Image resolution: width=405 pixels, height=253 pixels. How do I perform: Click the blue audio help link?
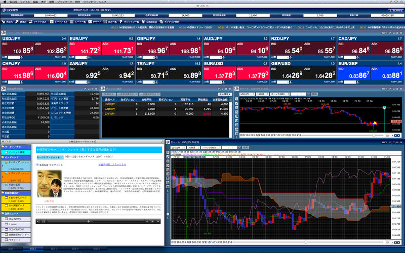112,164
